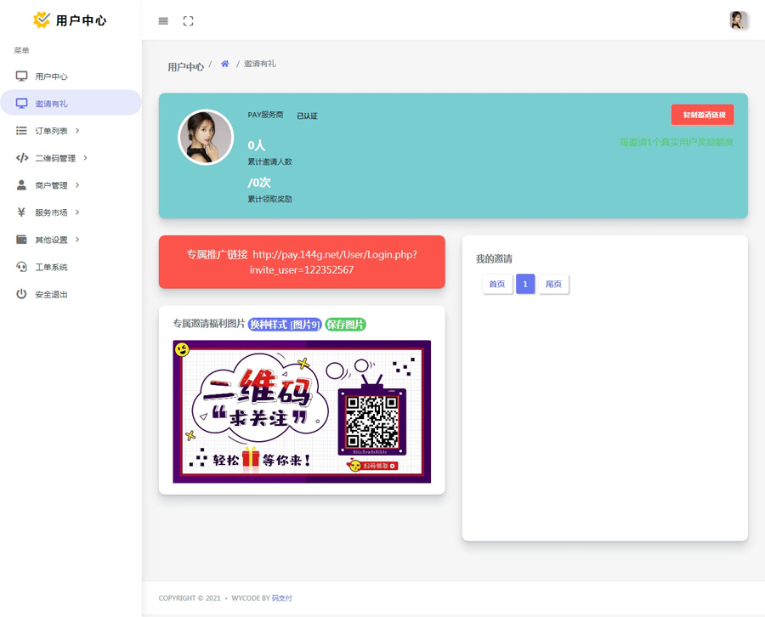This screenshot has height=617, width=765.
Task: Click 换种样式 [图片9] button
Action: pyautogui.click(x=285, y=324)
